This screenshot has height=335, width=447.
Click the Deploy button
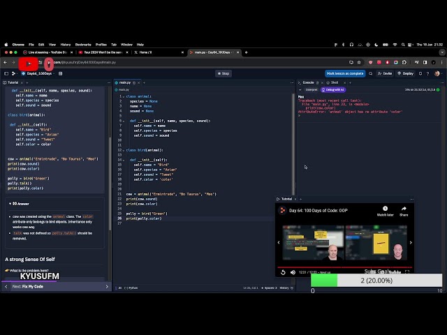(405, 73)
